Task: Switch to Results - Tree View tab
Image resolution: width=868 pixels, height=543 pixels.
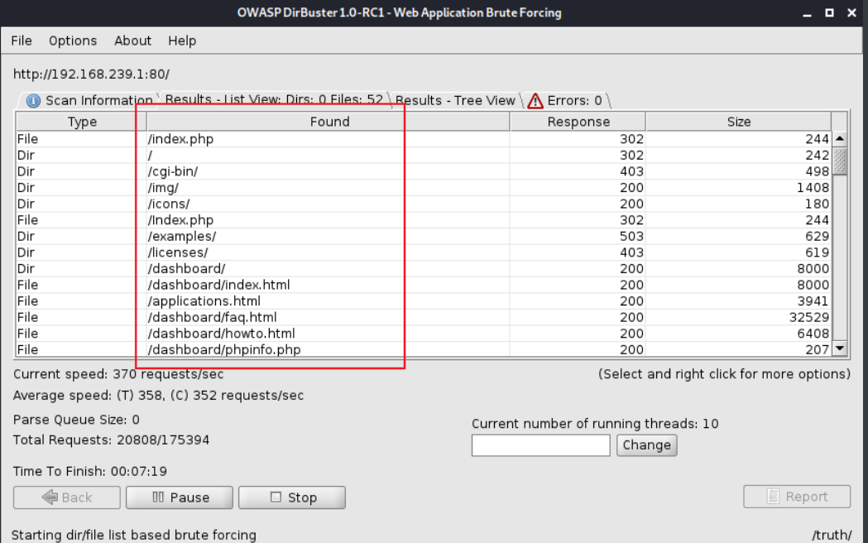Action: 455,101
